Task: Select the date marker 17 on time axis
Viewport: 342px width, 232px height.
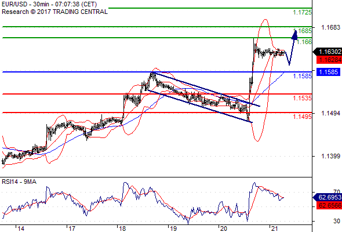Action: pos(72,229)
